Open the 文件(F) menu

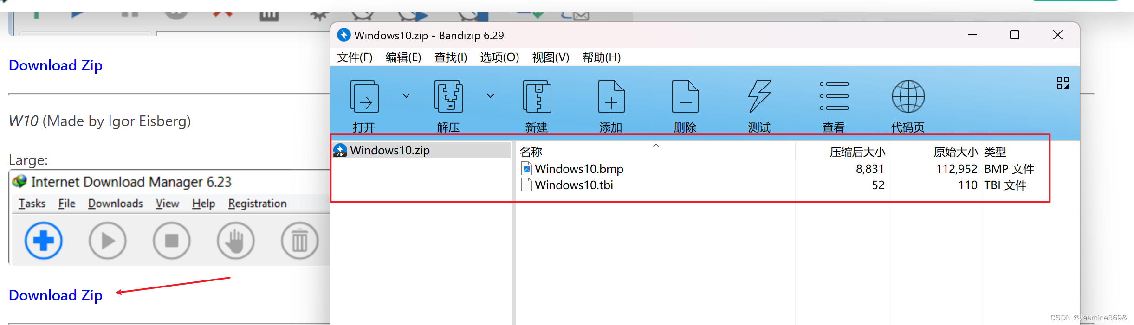tap(355, 57)
